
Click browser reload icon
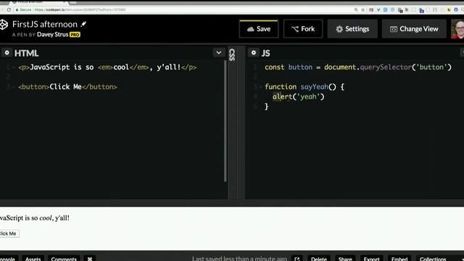[9, 9]
